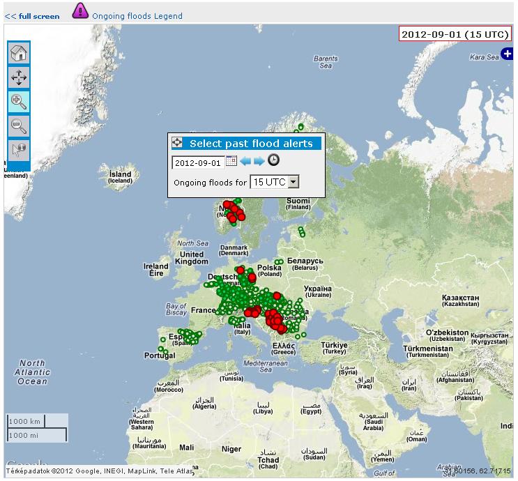
Task: Click the Україна (Ukraine) map label
Action: [318, 291]
